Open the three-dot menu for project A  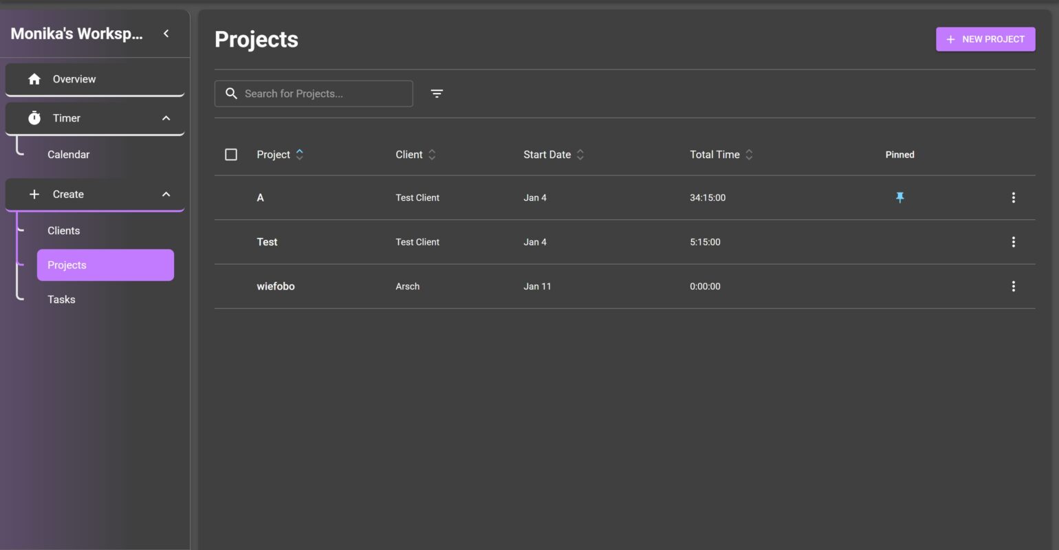(x=1013, y=197)
